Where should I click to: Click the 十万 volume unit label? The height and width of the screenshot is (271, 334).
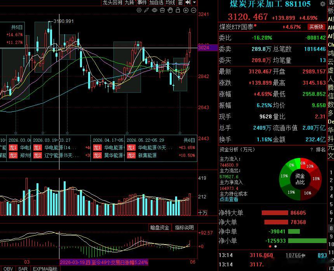tap(203, 213)
